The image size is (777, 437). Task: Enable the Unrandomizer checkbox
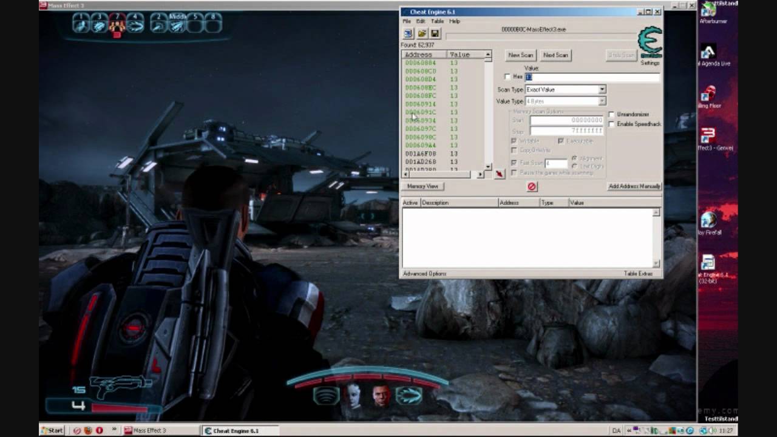(611, 114)
